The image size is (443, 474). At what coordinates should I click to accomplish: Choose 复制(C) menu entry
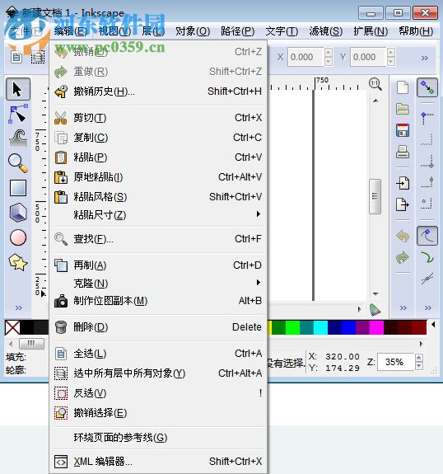click(x=158, y=138)
